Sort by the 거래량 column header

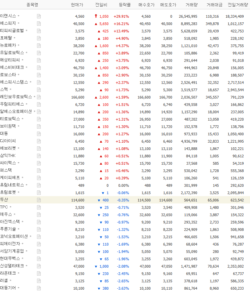(x=191, y=5)
